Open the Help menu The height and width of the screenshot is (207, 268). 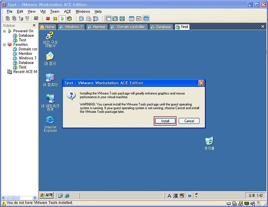(98, 11)
